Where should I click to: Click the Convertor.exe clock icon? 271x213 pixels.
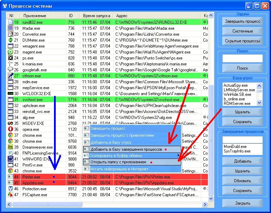pyautogui.click(x=11, y=34)
